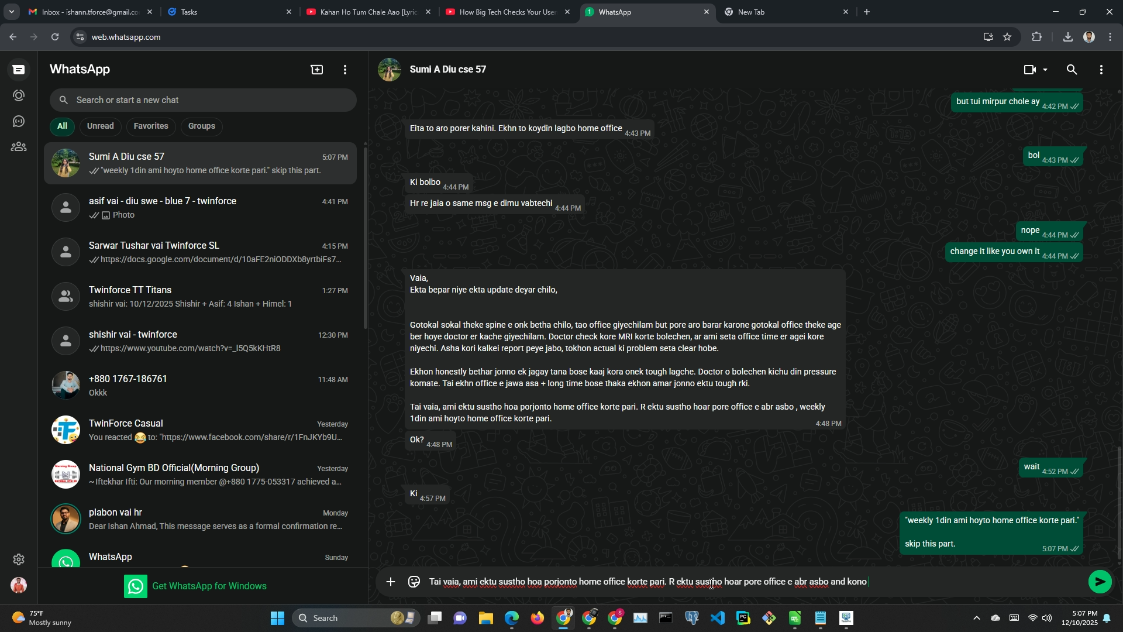Open the chat list three-dot menu
Screen dimensions: 1123x632
345,70
